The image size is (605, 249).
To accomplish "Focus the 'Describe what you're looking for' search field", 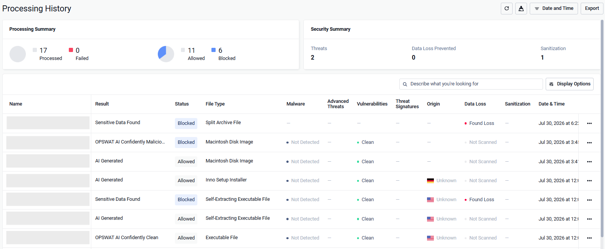I will tap(471, 84).
